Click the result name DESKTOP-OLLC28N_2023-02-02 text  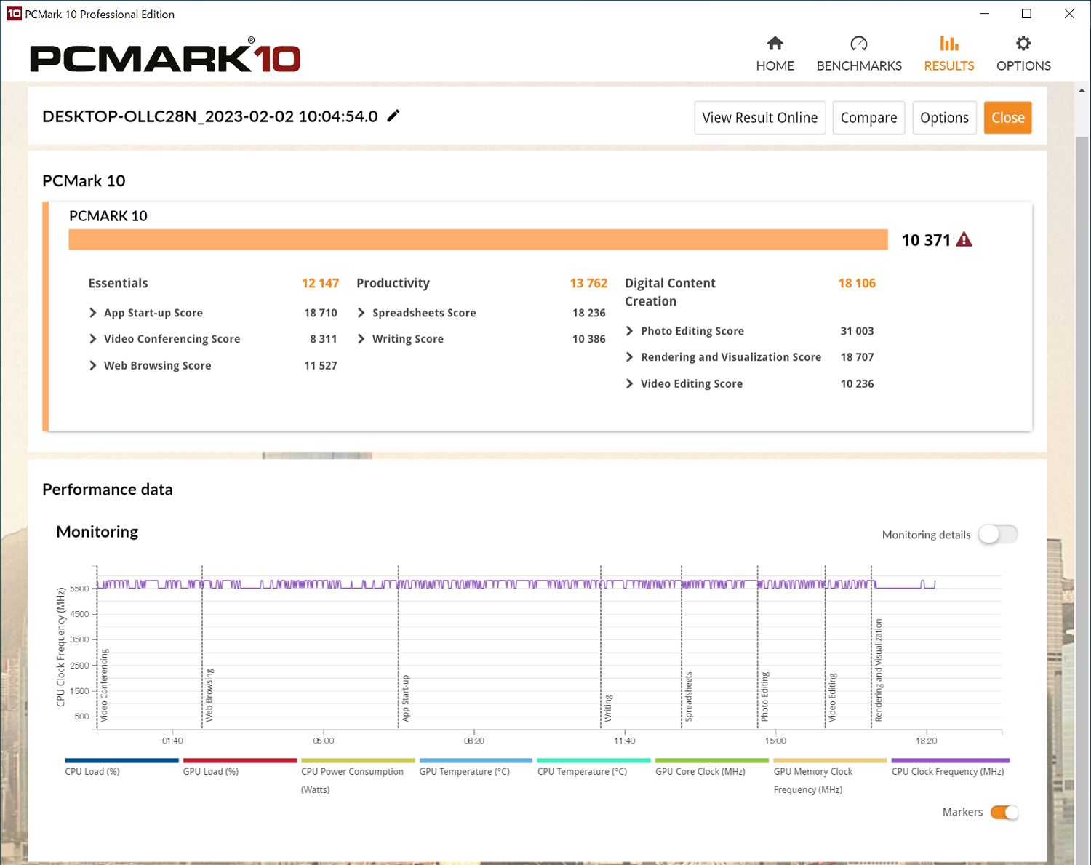point(210,116)
